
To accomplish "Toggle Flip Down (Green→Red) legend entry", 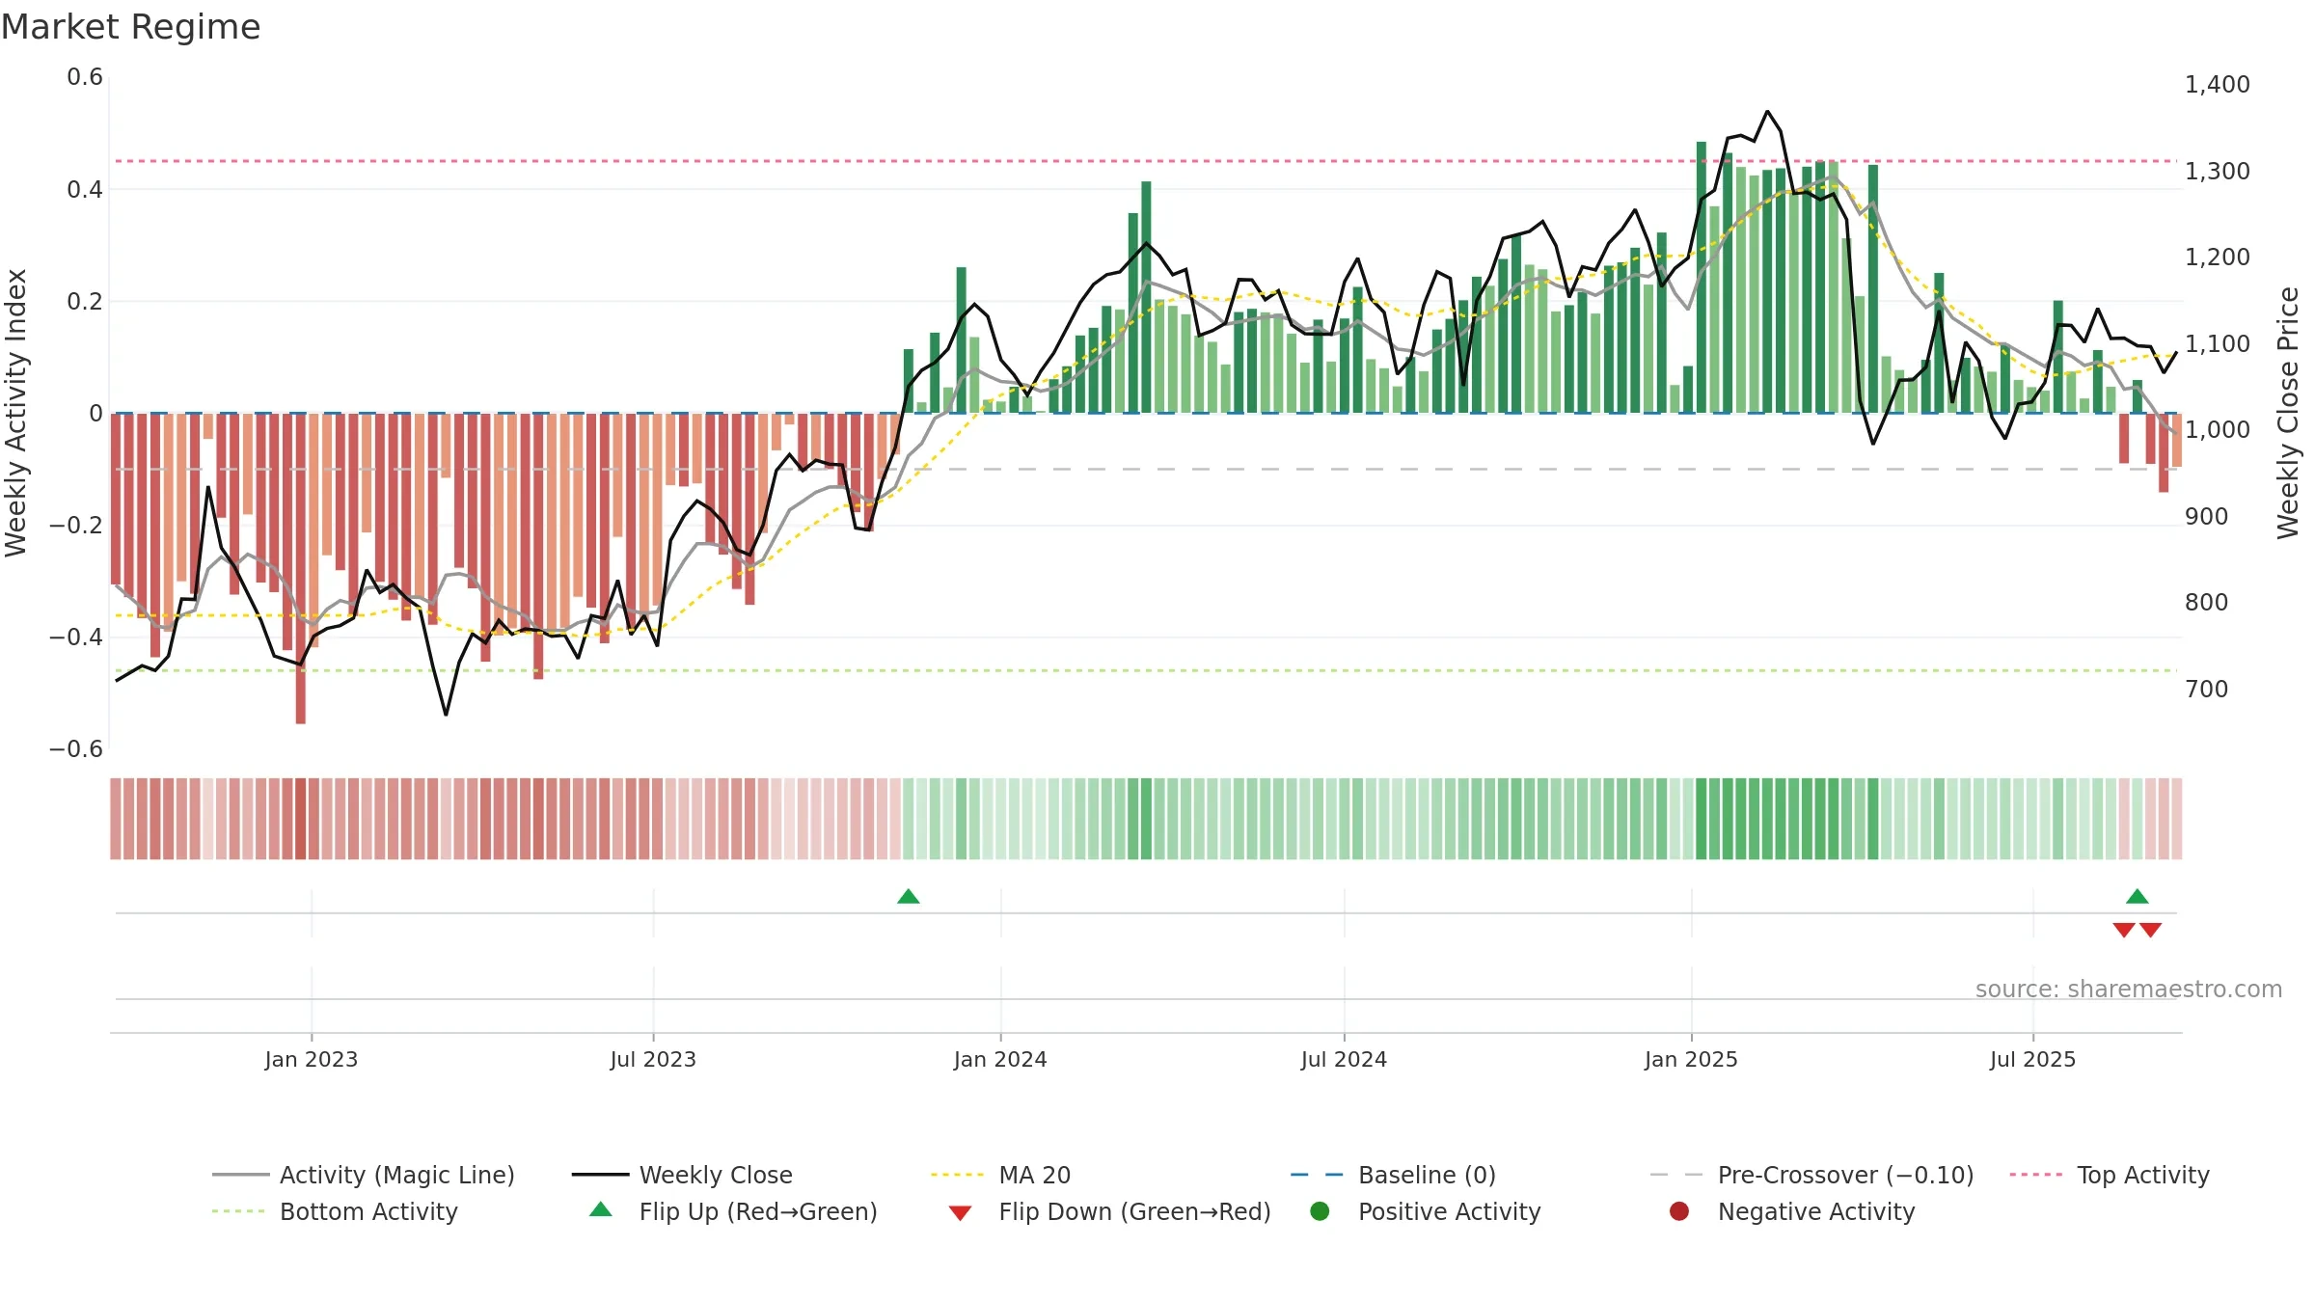I will (1109, 1211).
